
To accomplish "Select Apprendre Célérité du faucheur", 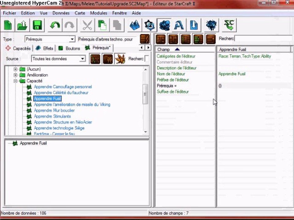I will tap(61, 93).
